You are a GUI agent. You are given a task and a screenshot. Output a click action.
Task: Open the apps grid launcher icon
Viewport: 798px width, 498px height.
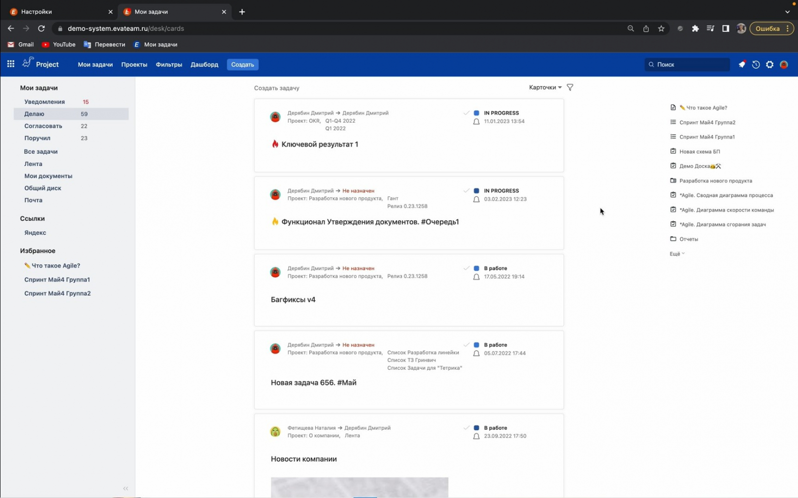[x=10, y=64]
